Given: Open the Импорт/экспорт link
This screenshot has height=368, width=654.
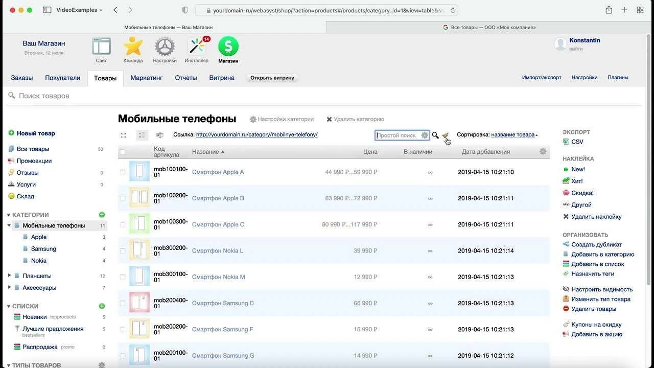Looking at the screenshot, I should 542,78.
